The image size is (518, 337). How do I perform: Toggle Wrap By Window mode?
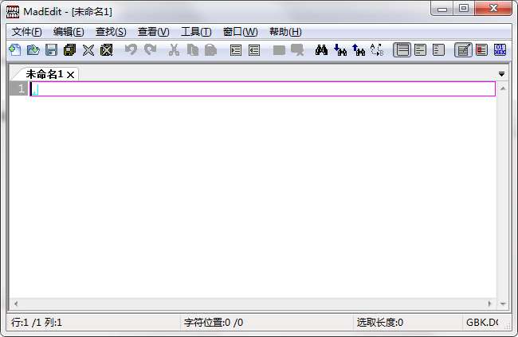tap(420, 50)
